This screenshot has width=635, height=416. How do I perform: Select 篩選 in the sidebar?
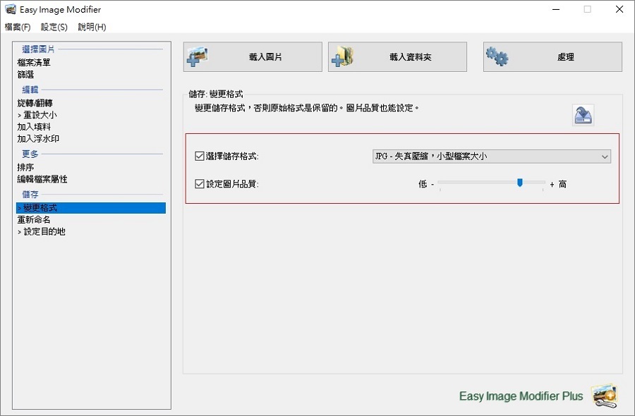coord(25,75)
